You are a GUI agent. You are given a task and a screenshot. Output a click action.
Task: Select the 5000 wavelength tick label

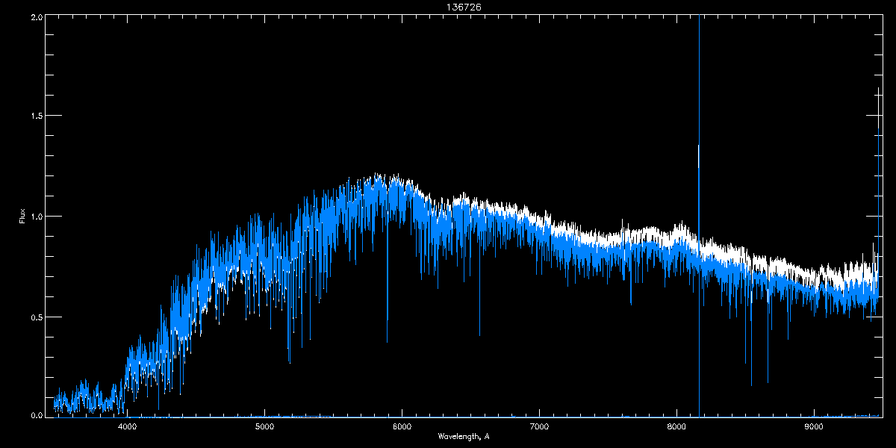tap(265, 427)
